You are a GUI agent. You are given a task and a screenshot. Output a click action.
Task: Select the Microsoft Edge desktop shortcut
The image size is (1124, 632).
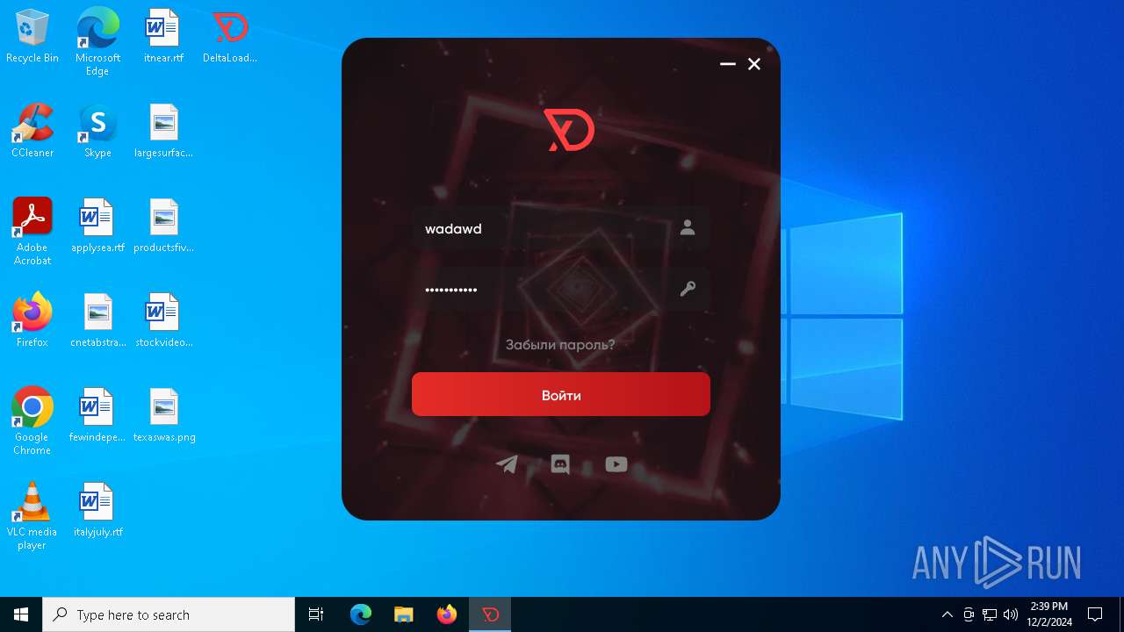pyautogui.click(x=97, y=41)
